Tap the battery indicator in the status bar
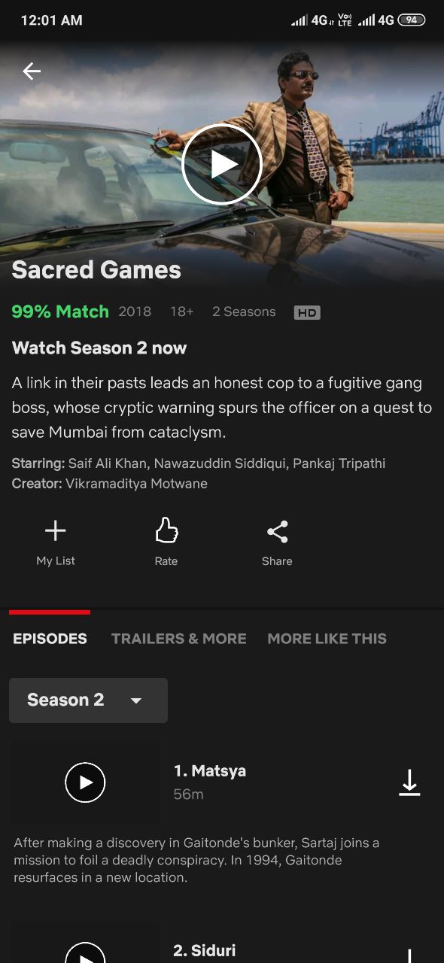 [x=411, y=20]
